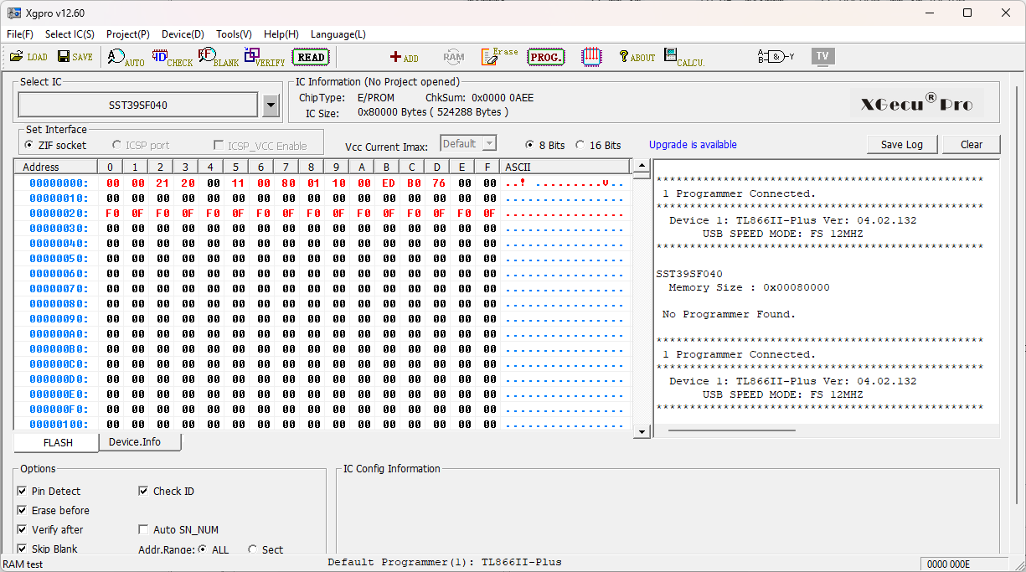Click the PROG. program icon

click(x=546, y=57)
